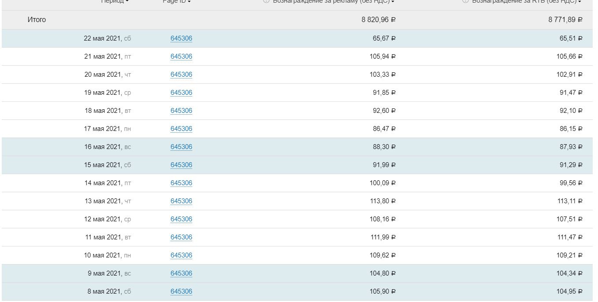The height and width of the screenshot is (302, 598).
Task: Open Page ID 645306 link for 22 мая 2021
Action: 181,38
